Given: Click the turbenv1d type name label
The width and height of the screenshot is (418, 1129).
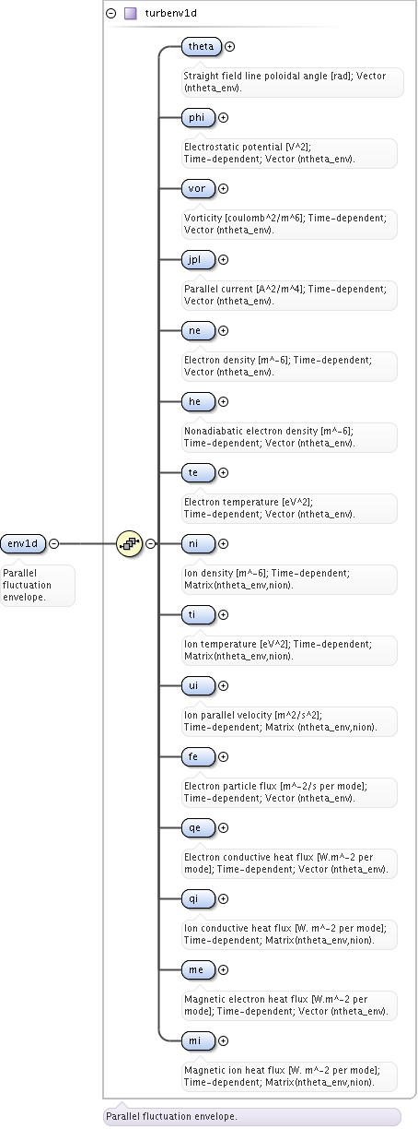Looking at the screenshot, I should [x=170, y=13].
